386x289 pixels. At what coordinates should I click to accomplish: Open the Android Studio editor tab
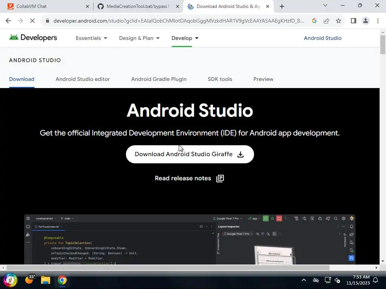[83, 79]
